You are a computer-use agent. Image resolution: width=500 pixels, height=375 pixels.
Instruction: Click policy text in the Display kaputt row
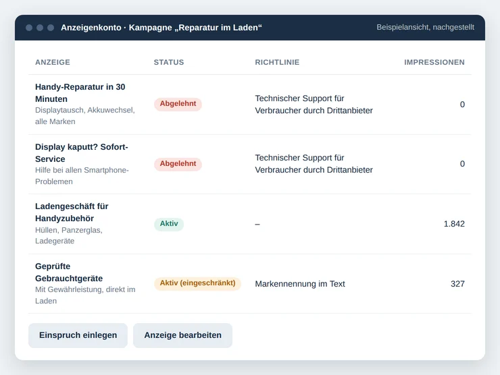coord(314,164)
